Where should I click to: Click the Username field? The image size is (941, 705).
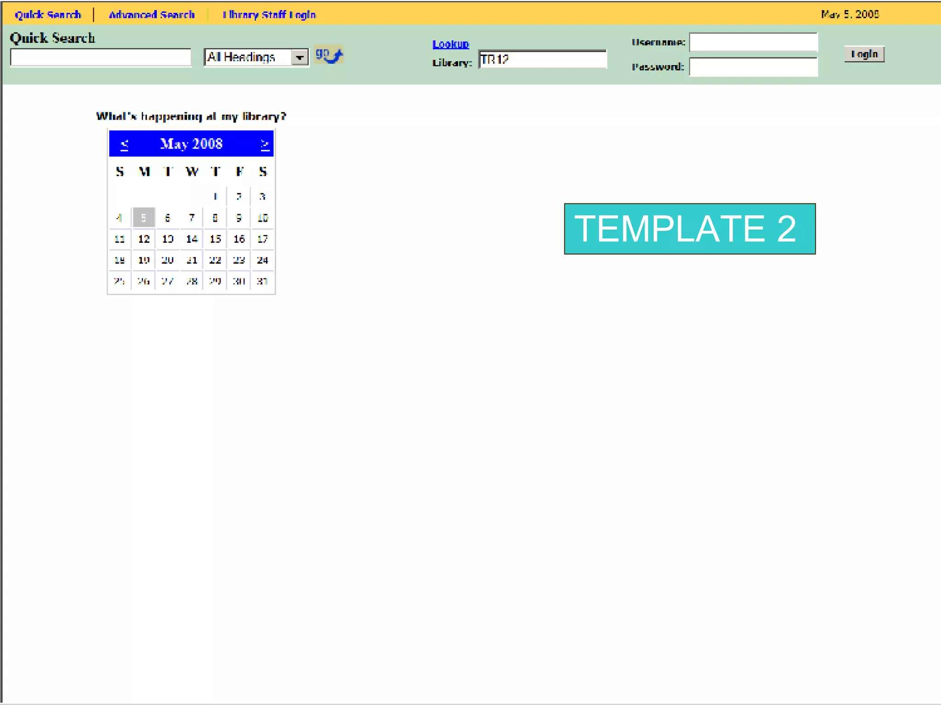click(754, 43)
